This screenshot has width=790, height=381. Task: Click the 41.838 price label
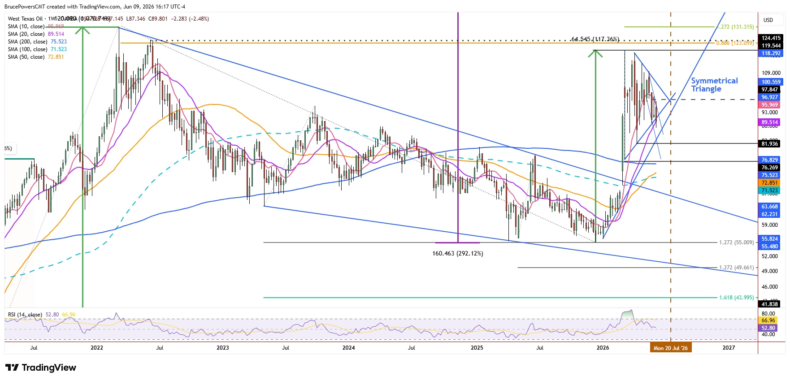770,304
